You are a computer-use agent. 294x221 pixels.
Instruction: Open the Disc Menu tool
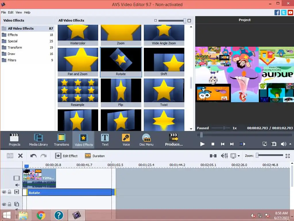pos(146,140)
